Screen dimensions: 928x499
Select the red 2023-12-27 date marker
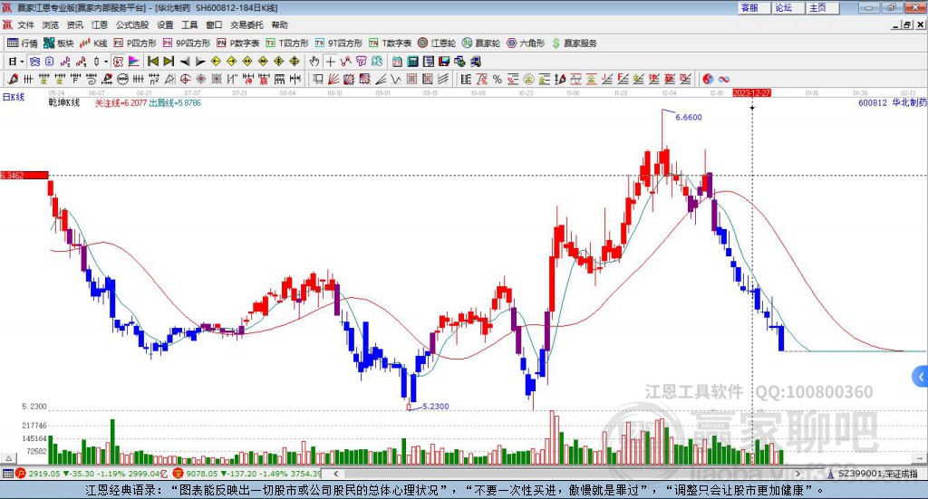pyautogui.click(x=751, y=92)
